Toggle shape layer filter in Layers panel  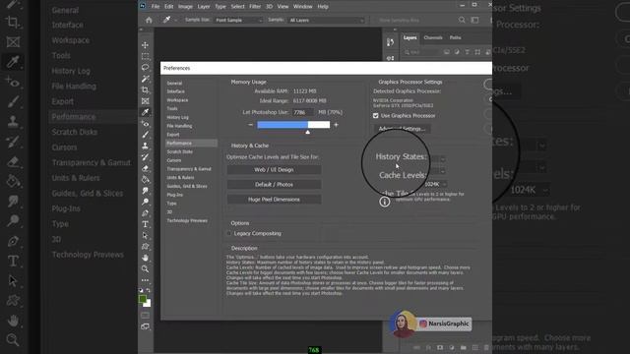477,52
